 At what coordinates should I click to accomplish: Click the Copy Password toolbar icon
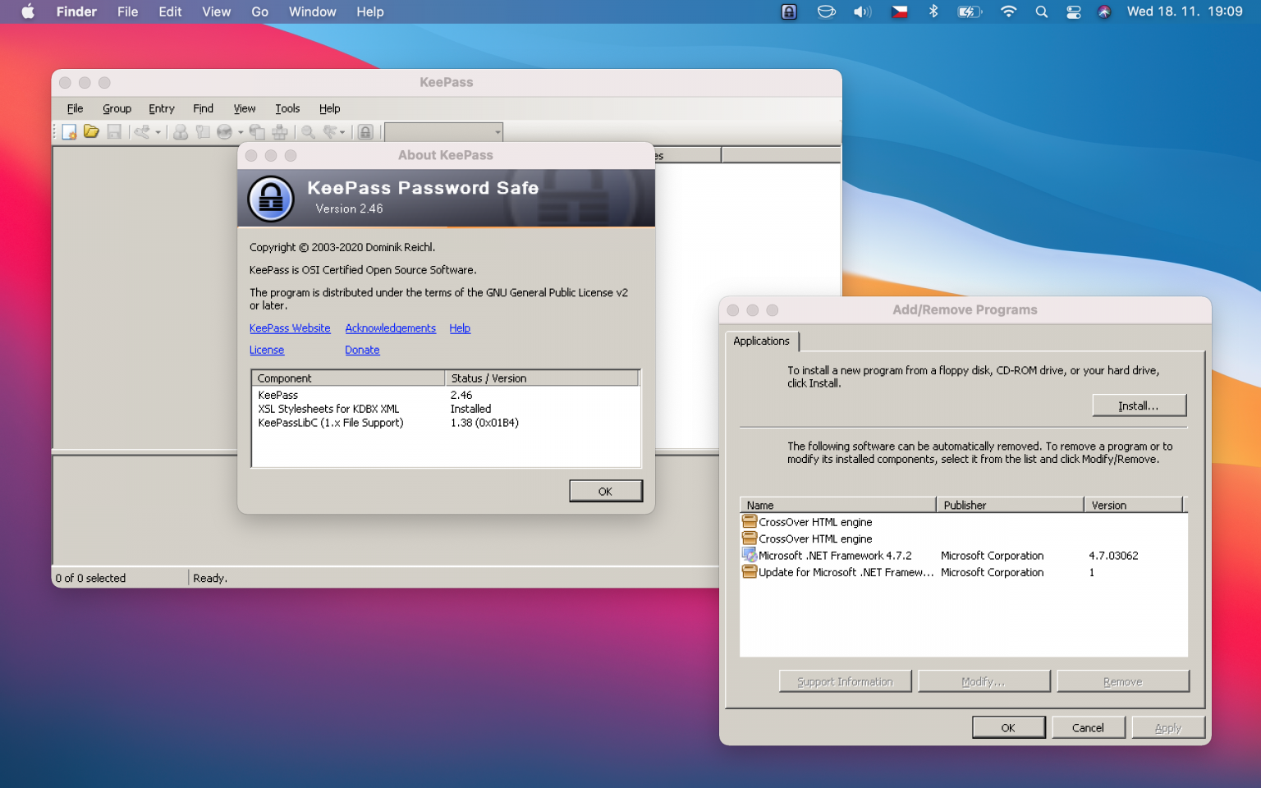(x=202, y=132)
